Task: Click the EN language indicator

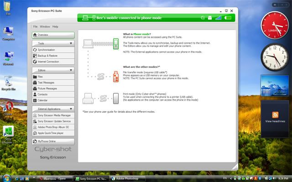Action: point(225,178)
